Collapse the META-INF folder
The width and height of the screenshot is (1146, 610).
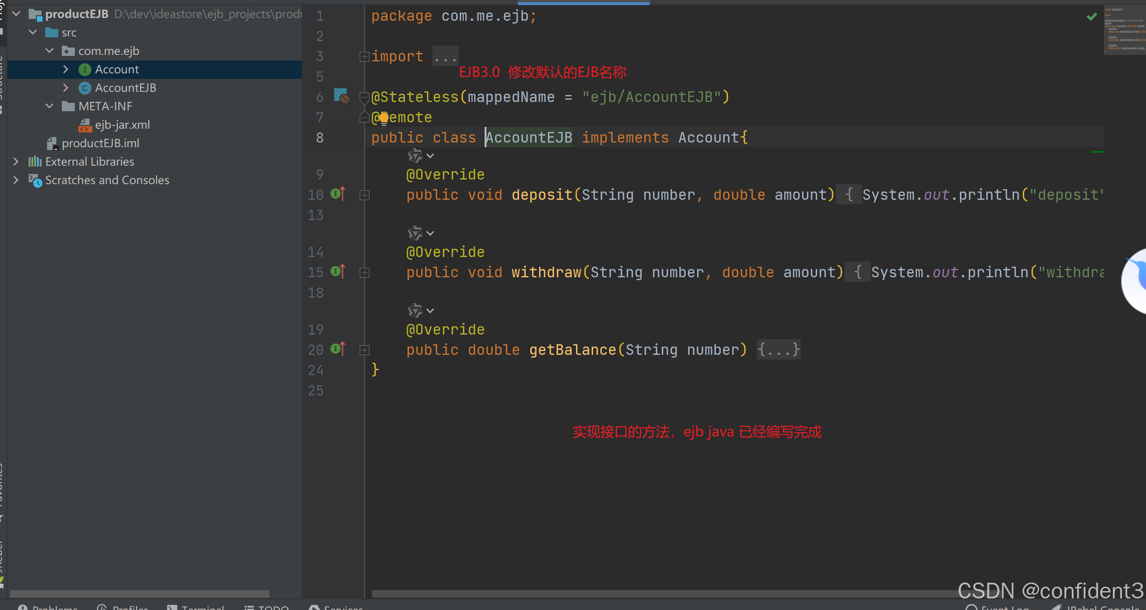[x=49, y=106]
